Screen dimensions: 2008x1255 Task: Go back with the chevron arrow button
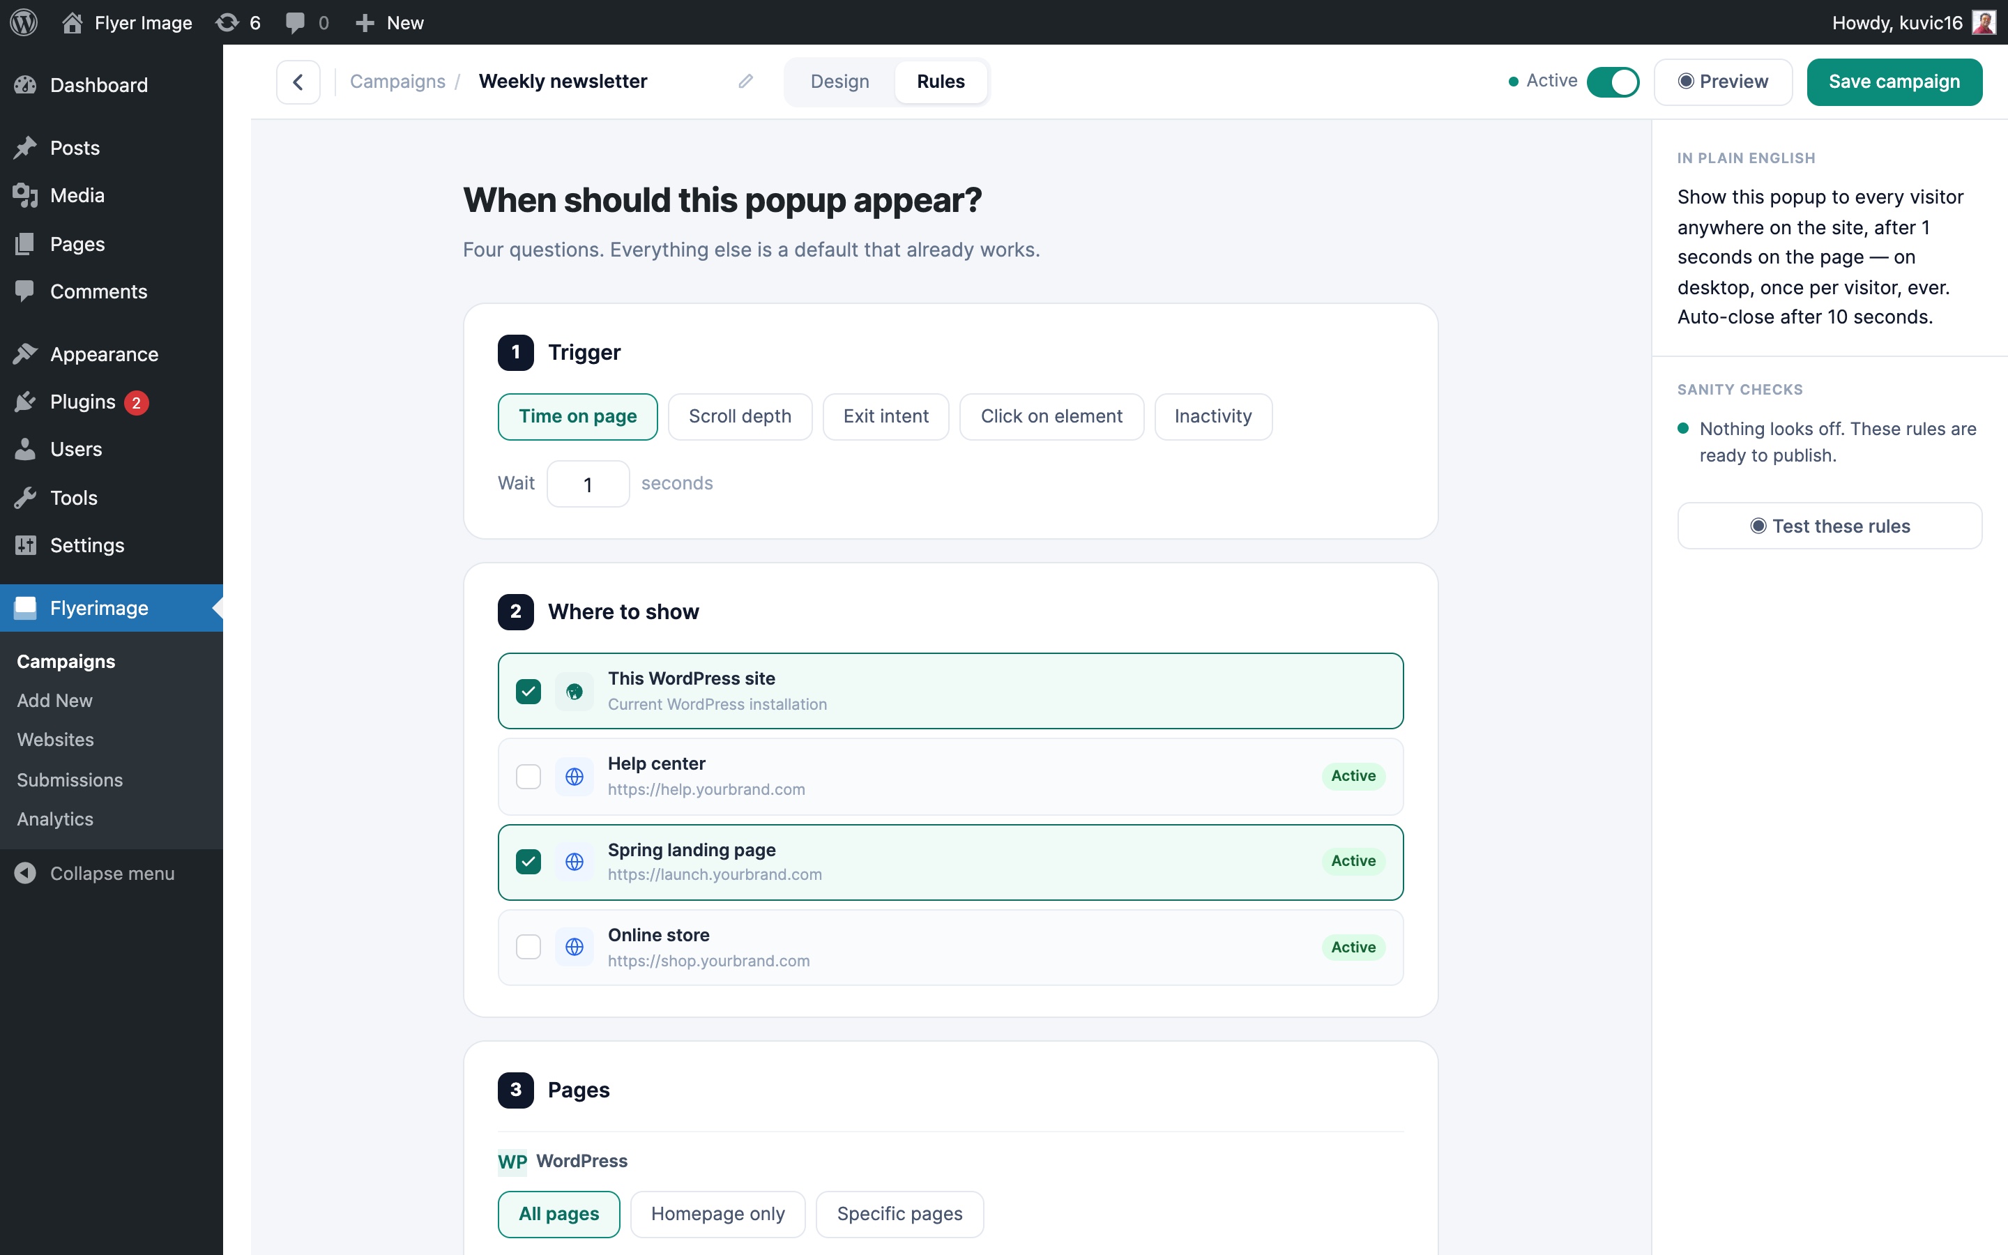(298, 82)
